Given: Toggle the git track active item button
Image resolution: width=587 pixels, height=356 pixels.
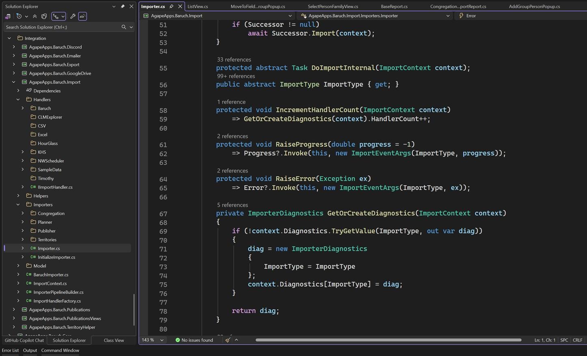Looking at the screenshot, I should 56,16.
